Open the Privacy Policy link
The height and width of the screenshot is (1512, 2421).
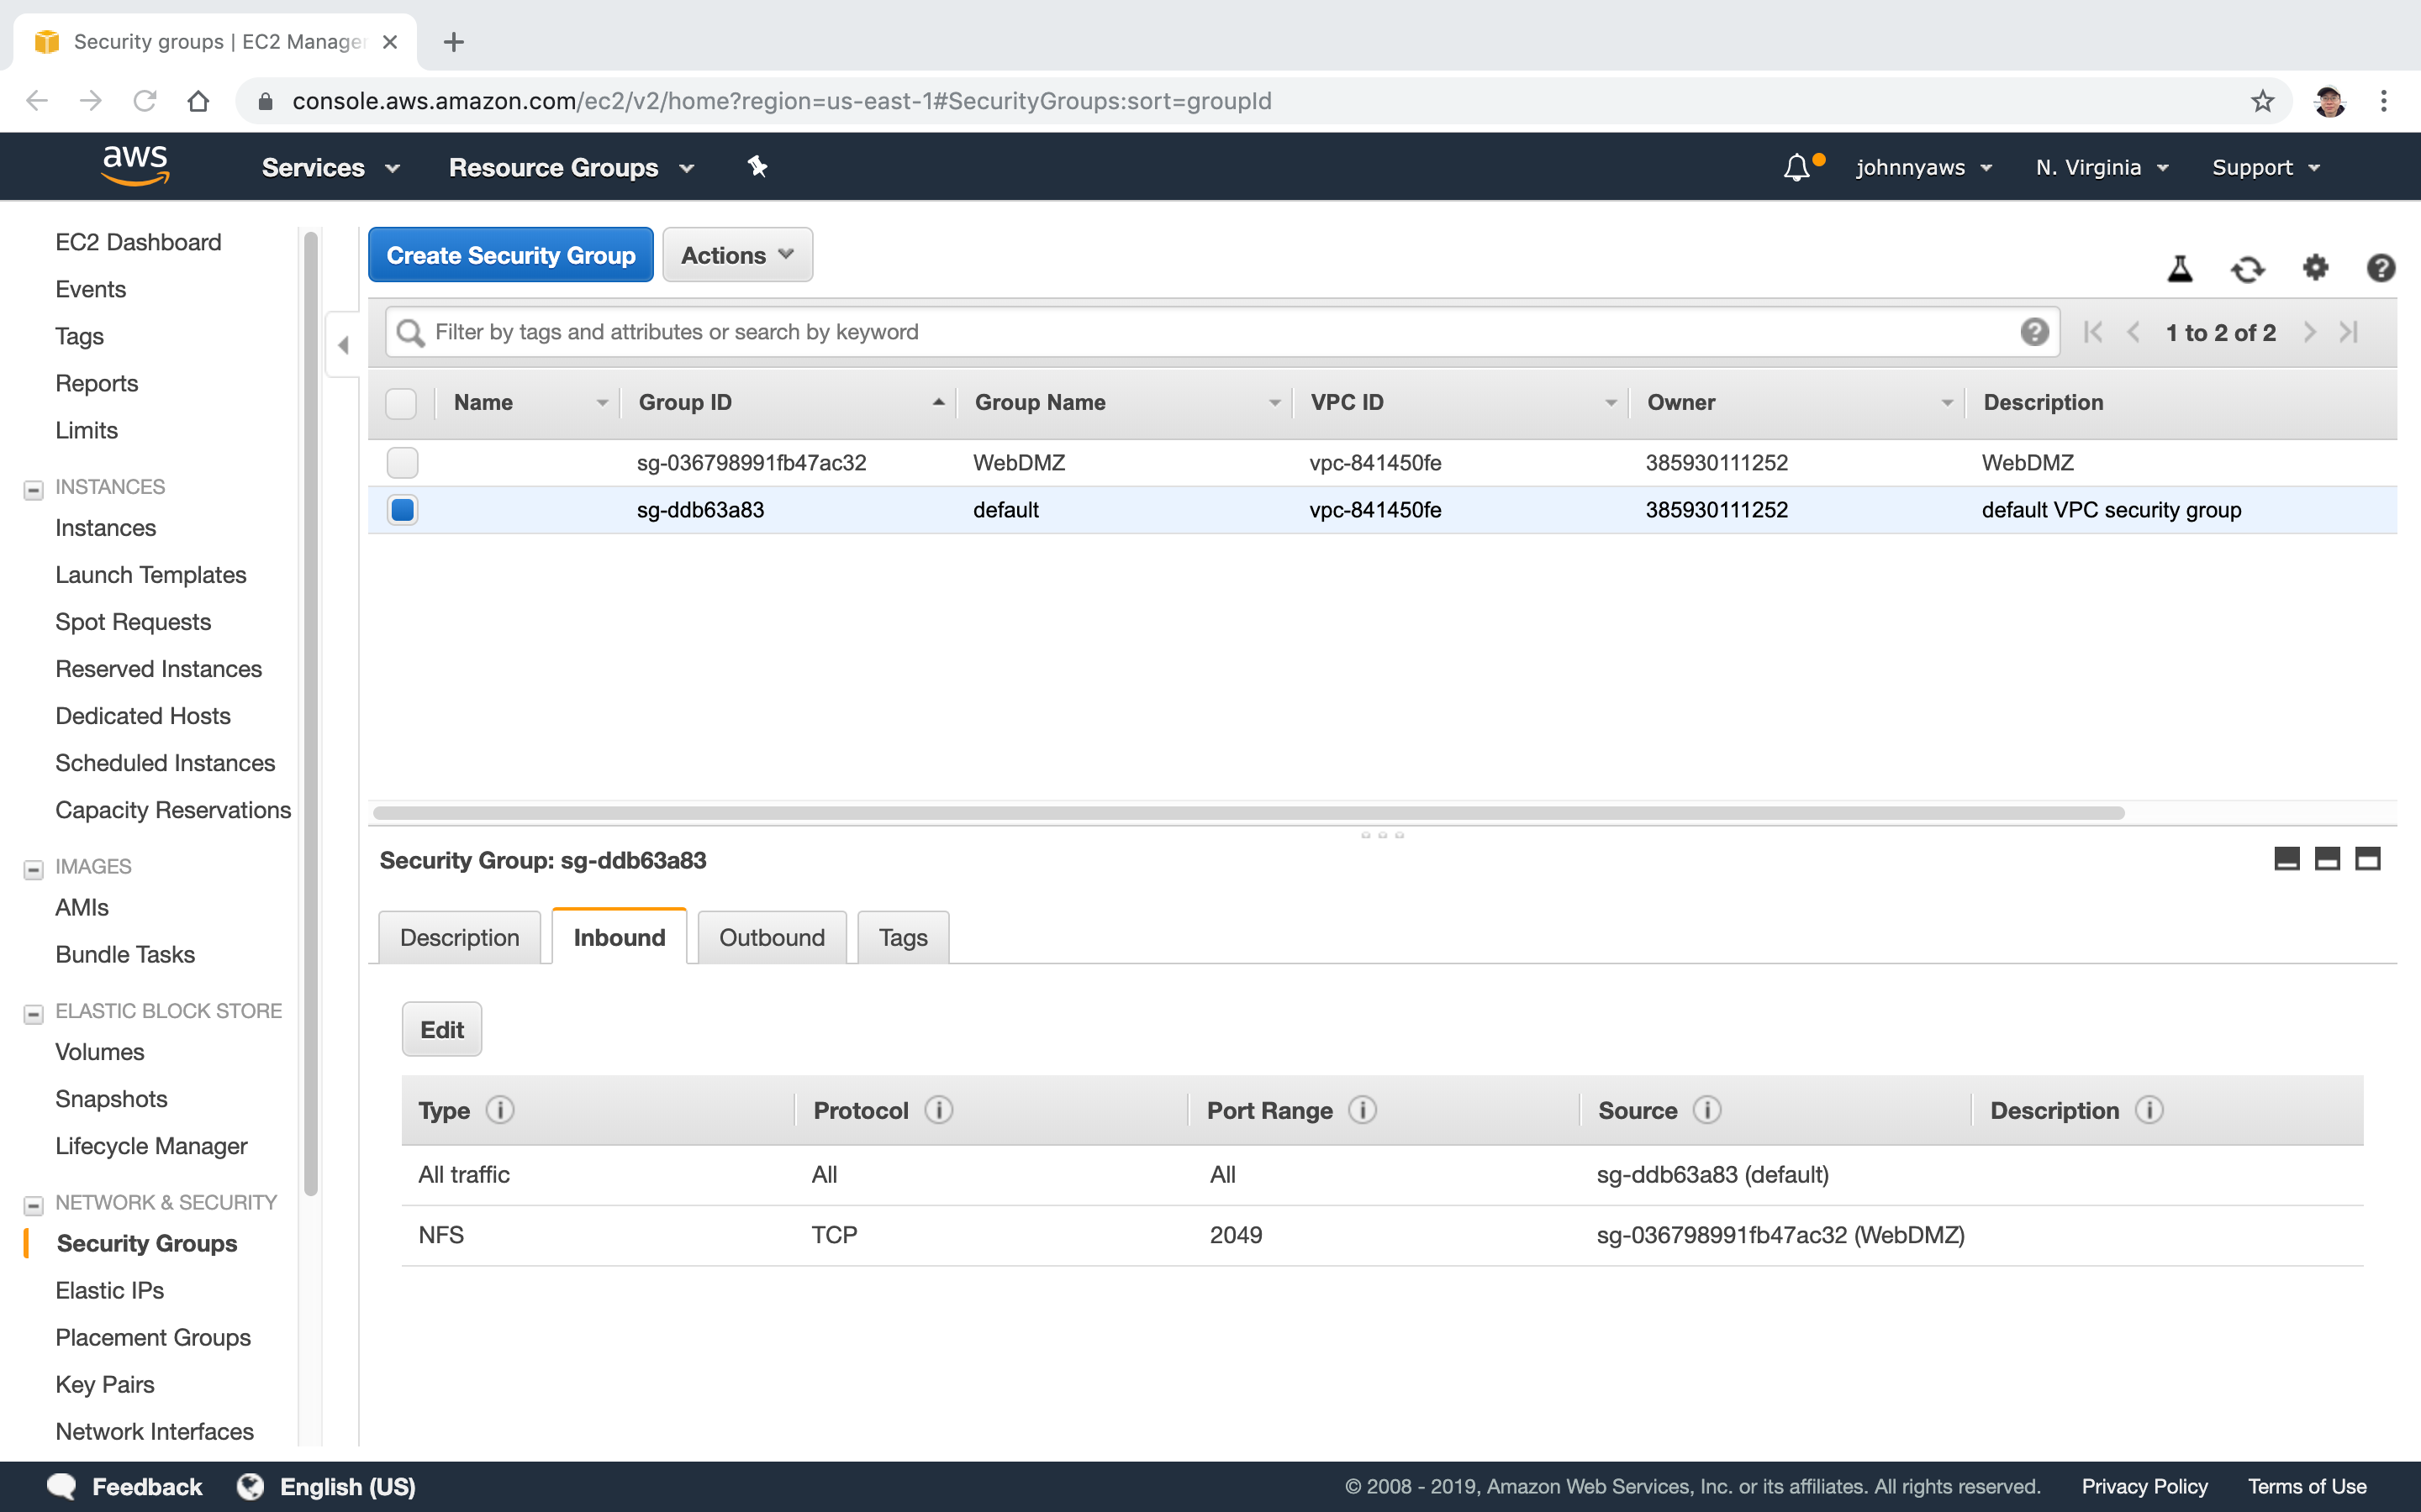[2144, 1487]
